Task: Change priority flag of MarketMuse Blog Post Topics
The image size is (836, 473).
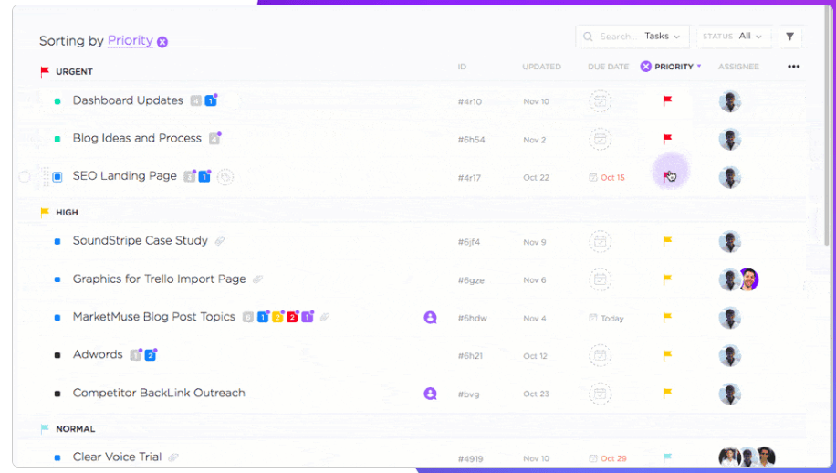Action: coord(667,317)
